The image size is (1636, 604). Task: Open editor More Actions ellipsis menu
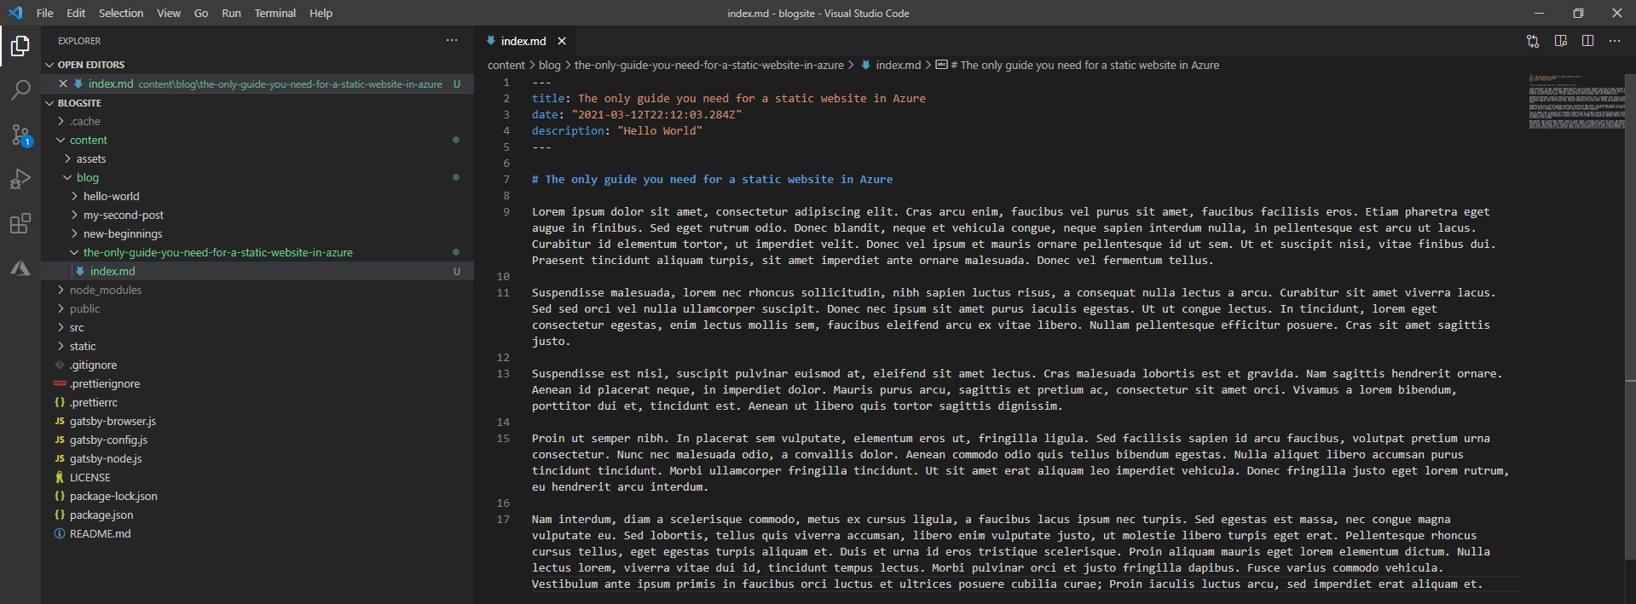pyautogui.click(x=1615, y=41)
